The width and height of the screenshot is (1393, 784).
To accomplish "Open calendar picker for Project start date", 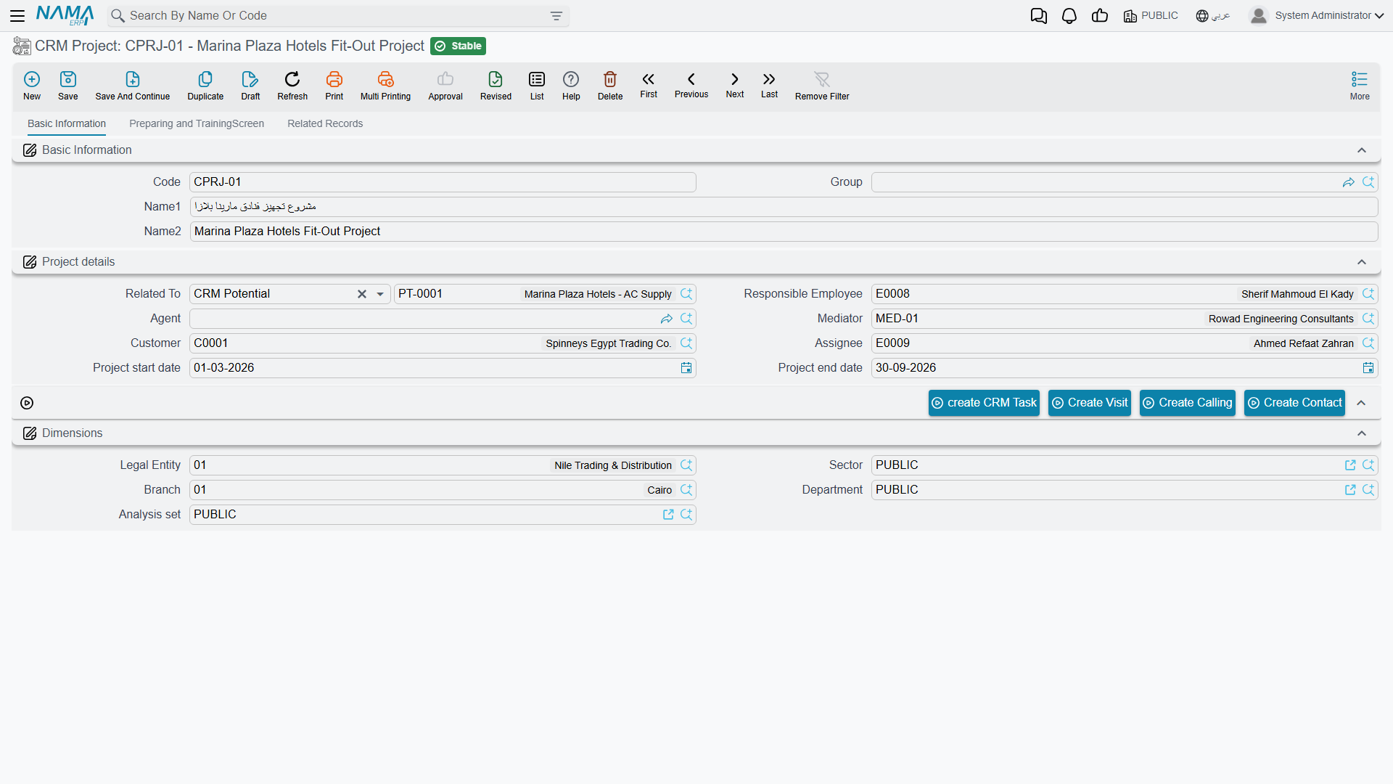I will click(686, 368).
